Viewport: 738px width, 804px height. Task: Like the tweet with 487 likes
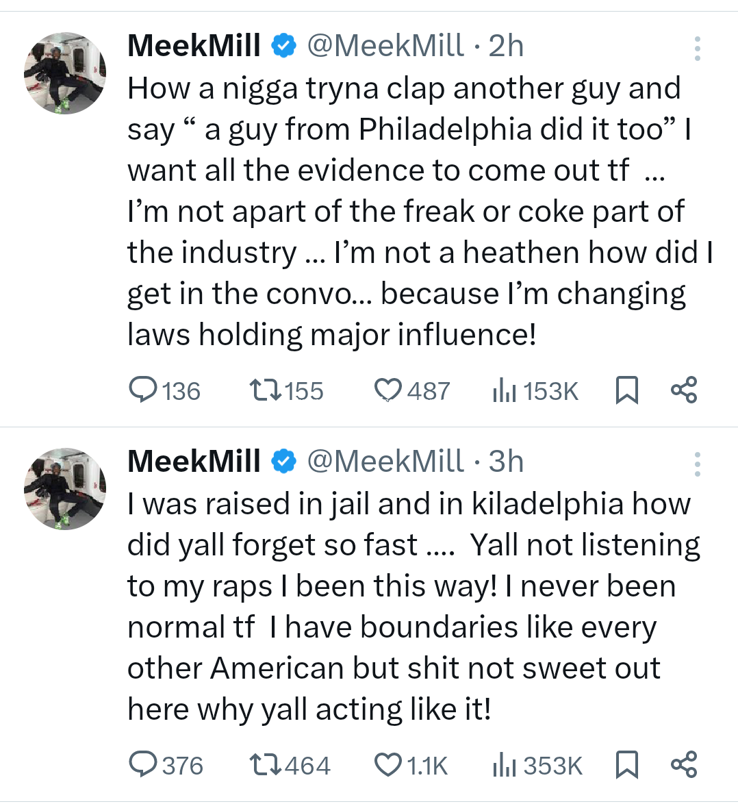388,390
